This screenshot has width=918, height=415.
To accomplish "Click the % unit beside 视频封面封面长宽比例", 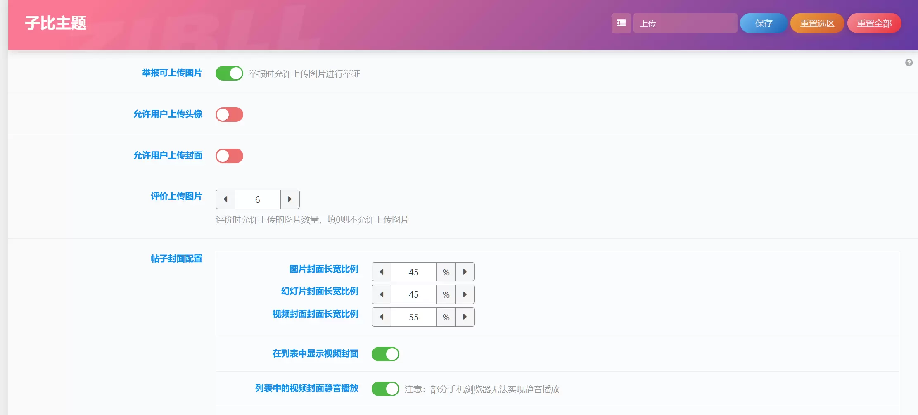I will click(x=446, y=317).
